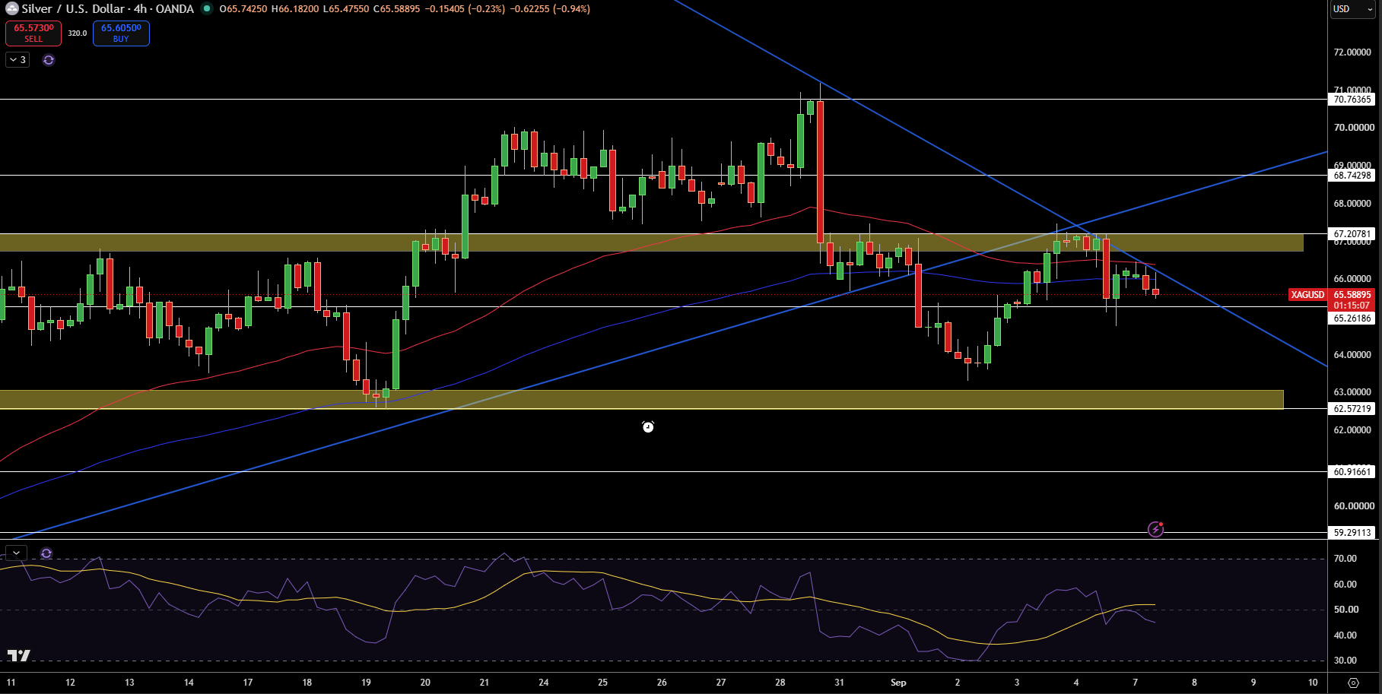Click the Silver / U.S. Dollar symbol title

pos(73,9)
